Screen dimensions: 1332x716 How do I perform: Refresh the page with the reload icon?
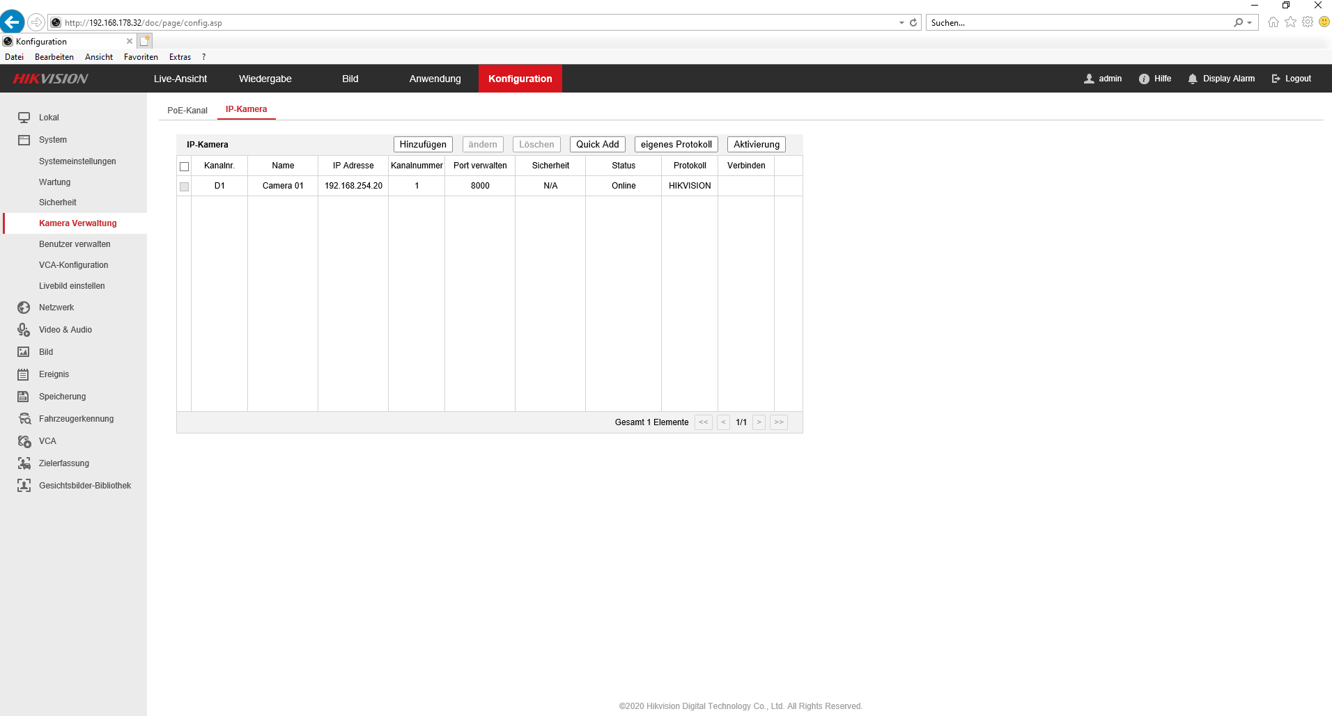913,23
